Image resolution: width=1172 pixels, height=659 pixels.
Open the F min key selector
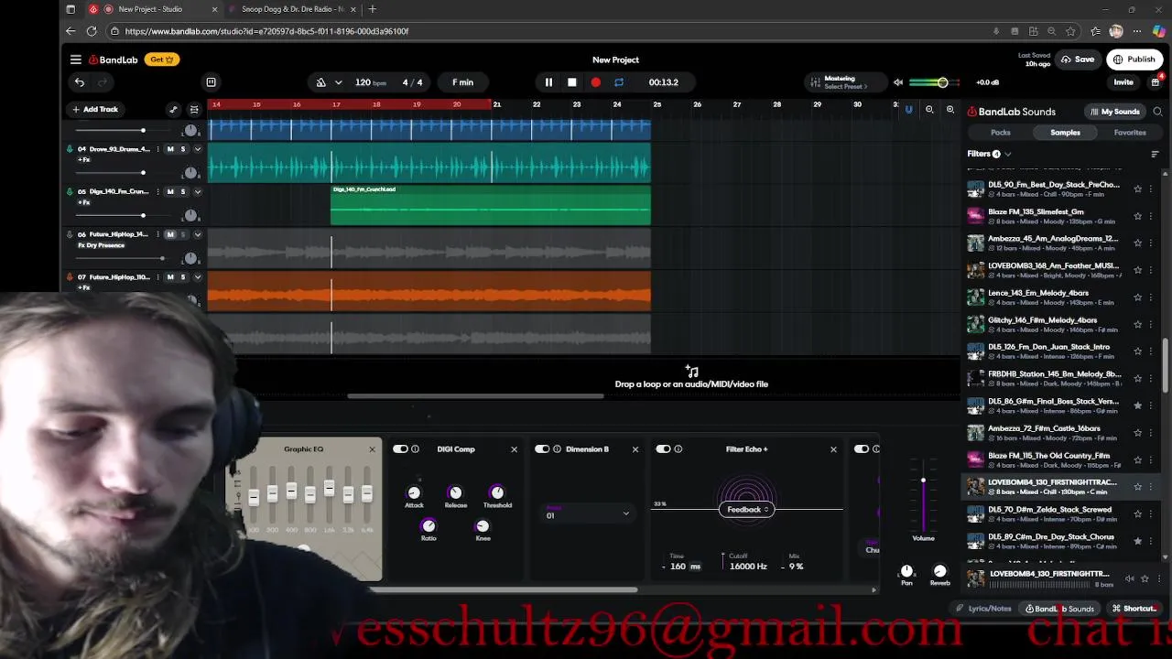(462, 82)
